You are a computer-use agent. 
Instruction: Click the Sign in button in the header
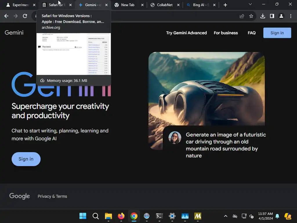coord(277,33)
